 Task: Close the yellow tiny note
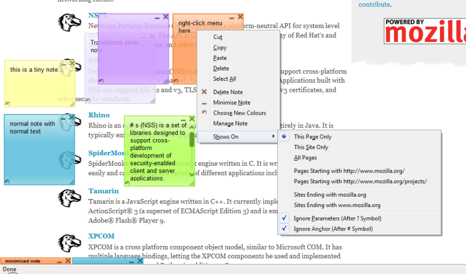pyautogui.click(x=72, y=63)
